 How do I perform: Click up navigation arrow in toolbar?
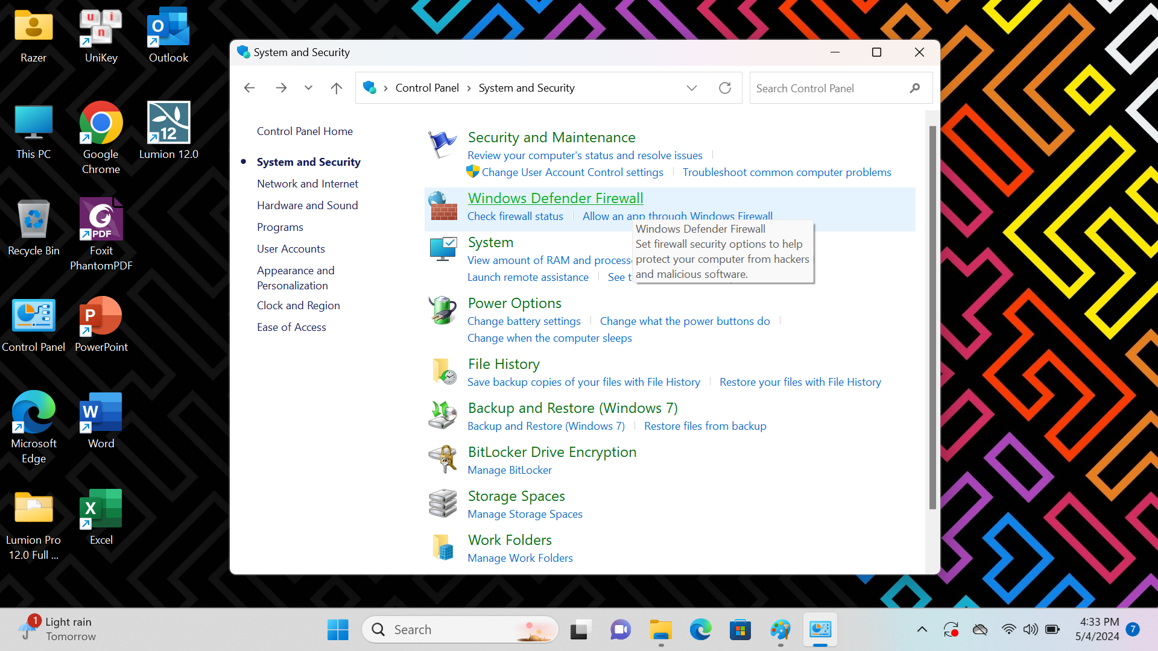(x=335, y=87)
